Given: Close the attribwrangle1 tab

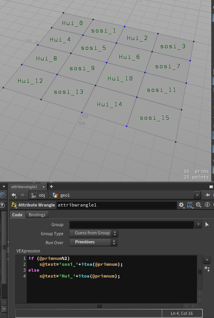Looking at the screenshot, I should [44, 187].
